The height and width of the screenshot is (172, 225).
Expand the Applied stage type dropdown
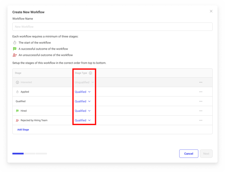(x=83, y=92)
